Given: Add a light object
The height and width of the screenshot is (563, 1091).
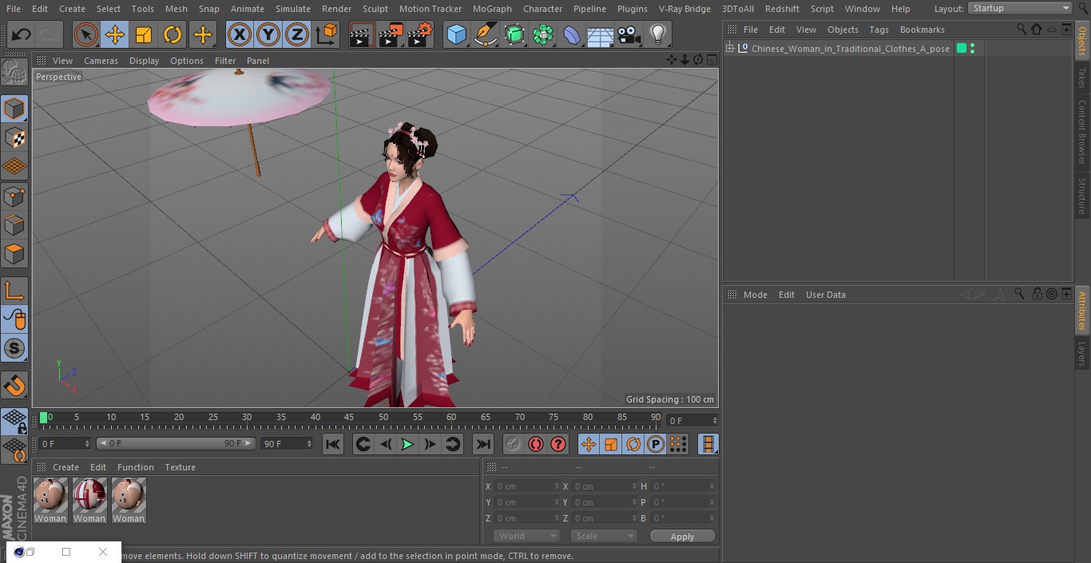Looking at the screenshot, I should tap(658, 34).
